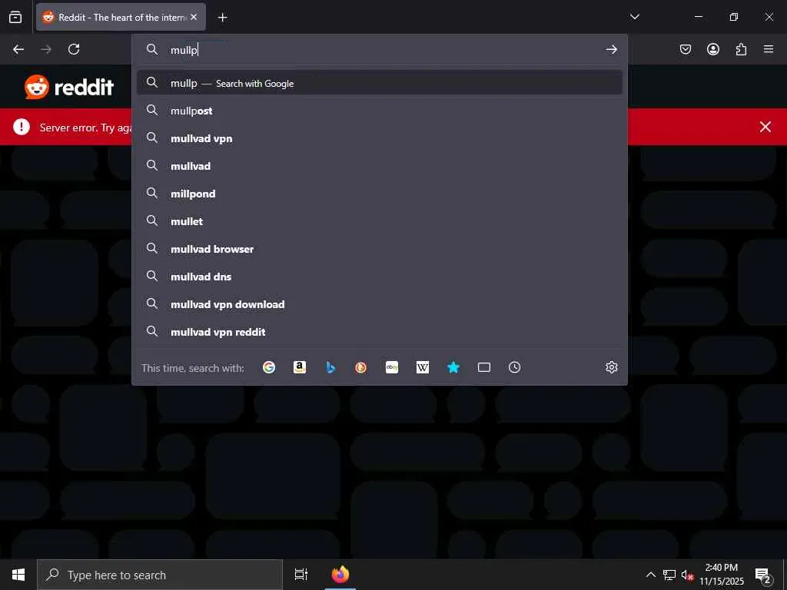Pick the plain 'mullvad' suggestion

pyautogui.click(x=380, y=166)
